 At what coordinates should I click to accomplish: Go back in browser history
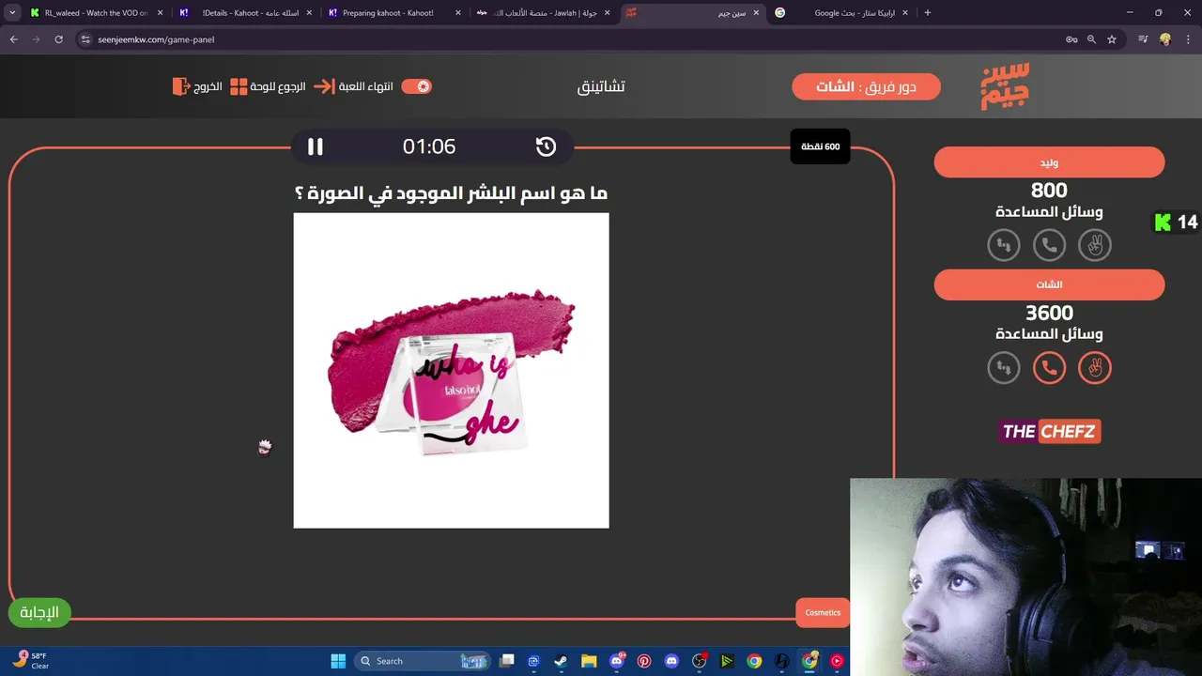[x=13, y=39]
